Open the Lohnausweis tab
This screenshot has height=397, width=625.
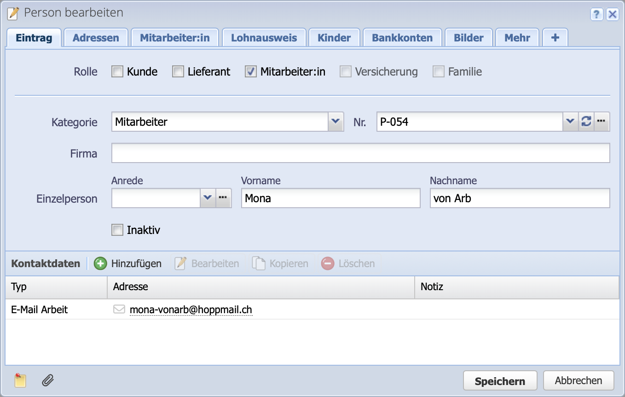264,37
